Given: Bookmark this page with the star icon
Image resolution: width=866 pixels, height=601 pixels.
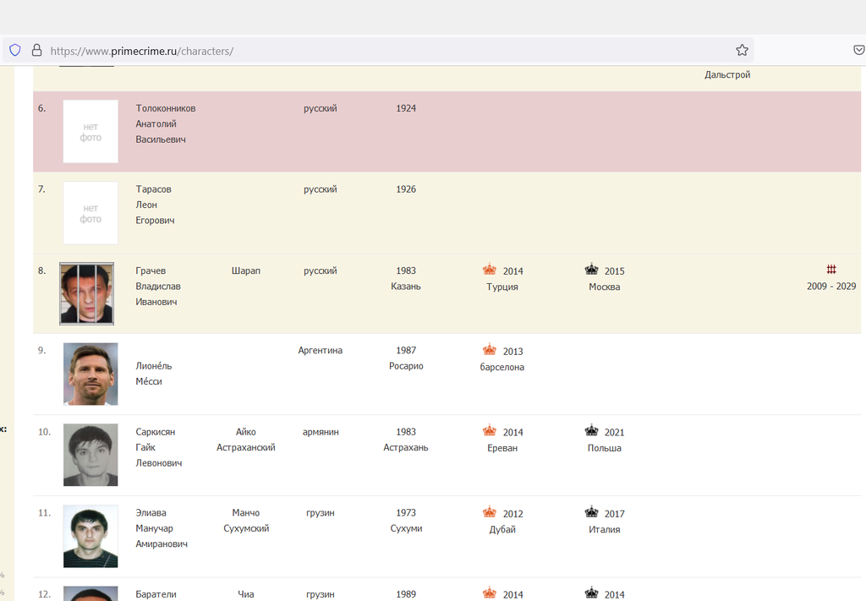Looking at the screenshot, I should 742,50.
